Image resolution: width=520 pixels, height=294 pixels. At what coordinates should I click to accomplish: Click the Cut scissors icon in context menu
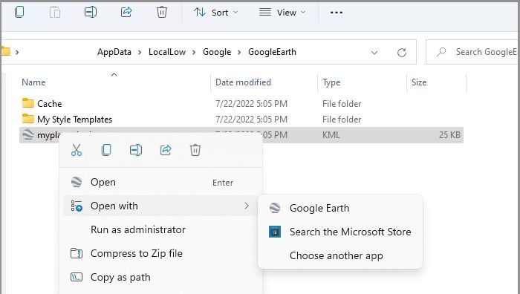[77, 150]
